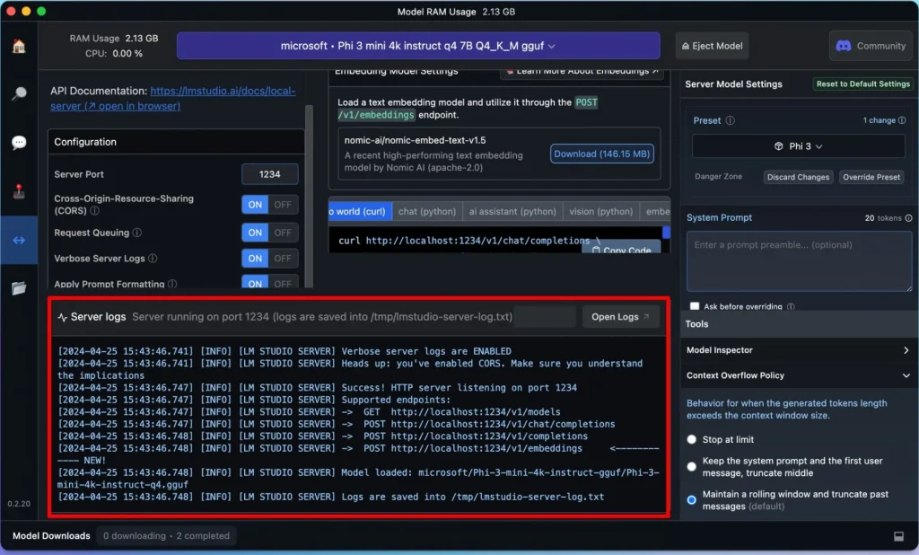Viewport: 919px width, 555px height.
Task: Click the Eject Model button
Action: point(712,46)
